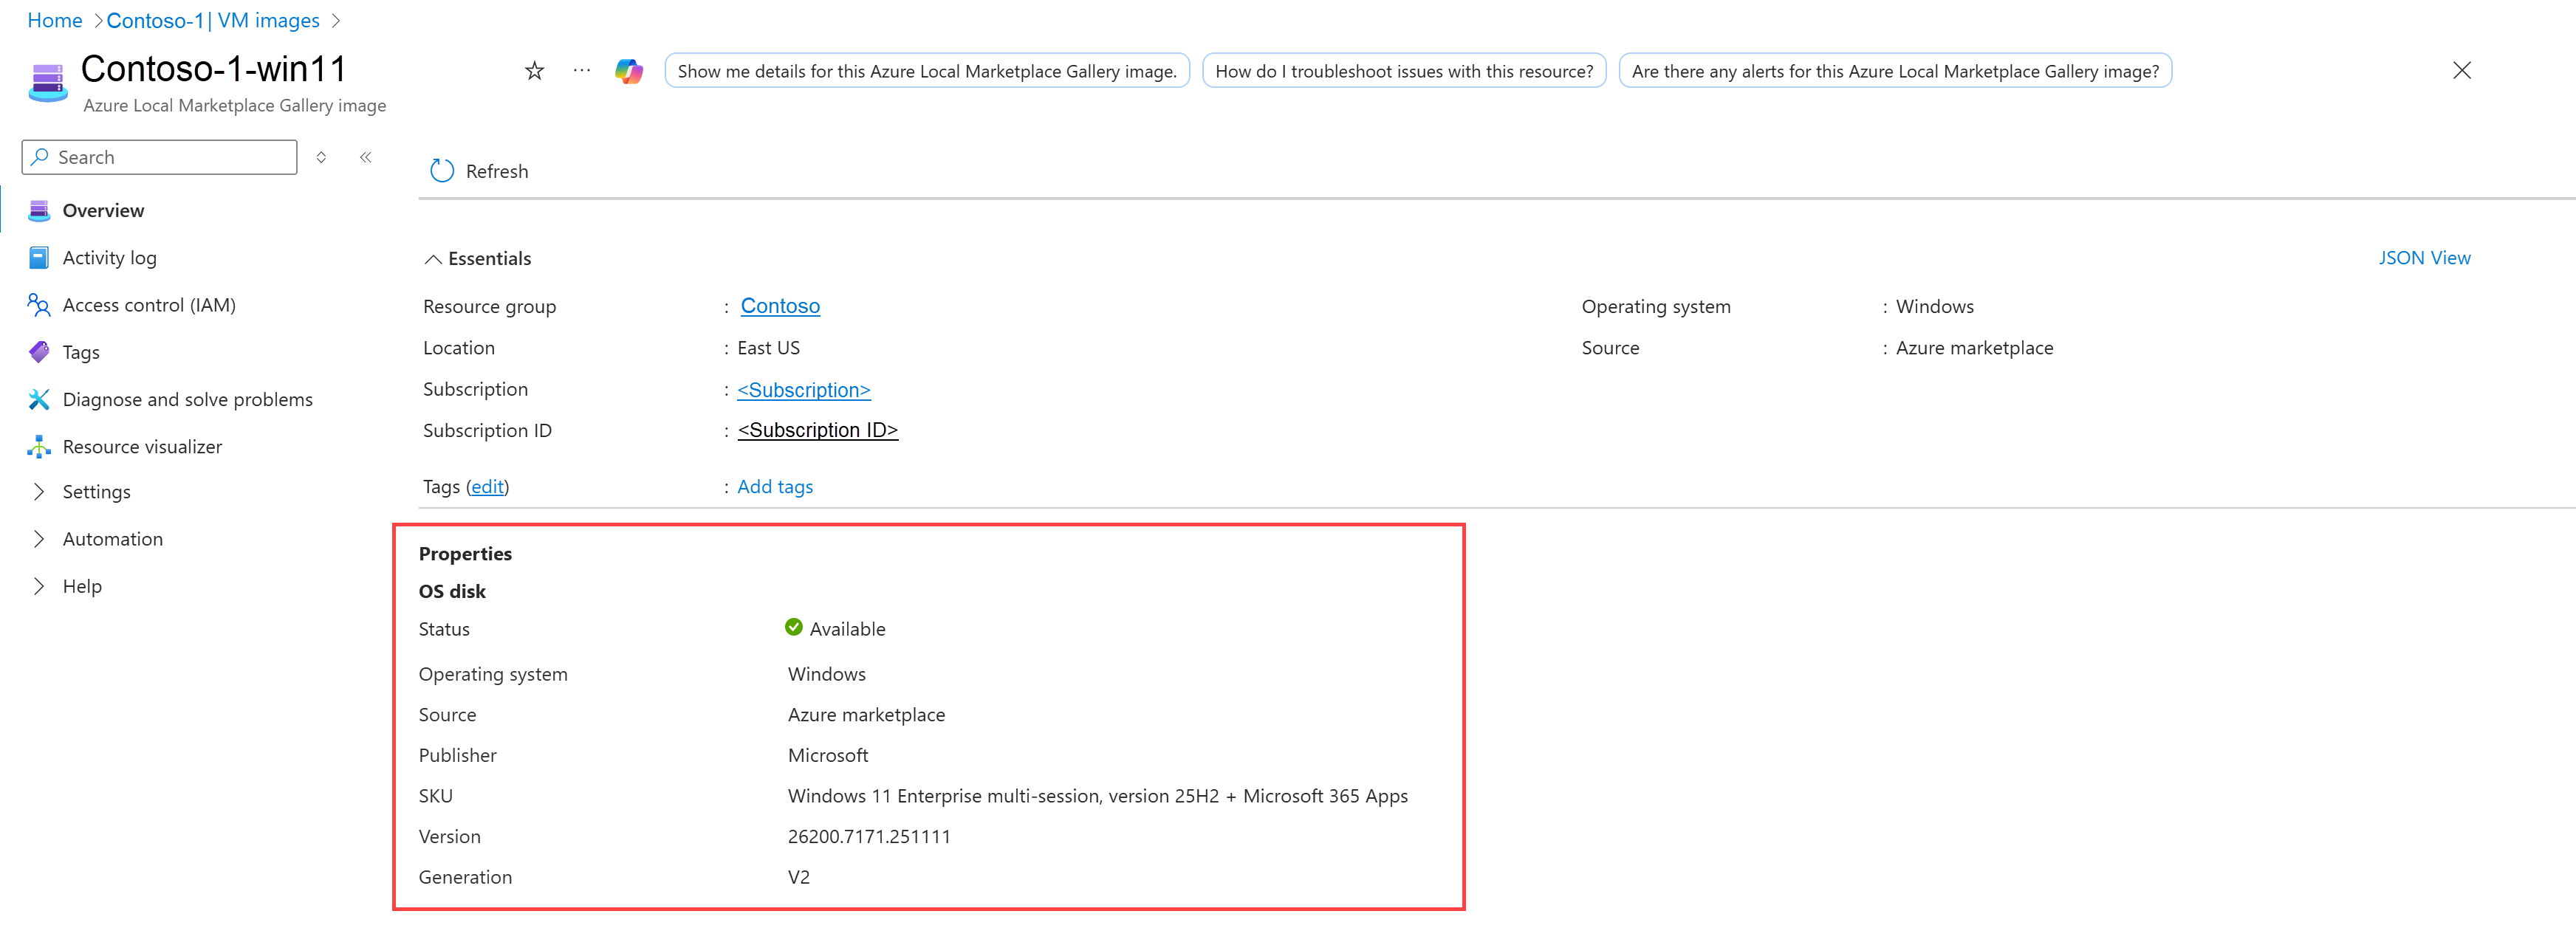The image size is (2576, 928).
Task: Open Resource visualizer
Action: pos(142,446)
